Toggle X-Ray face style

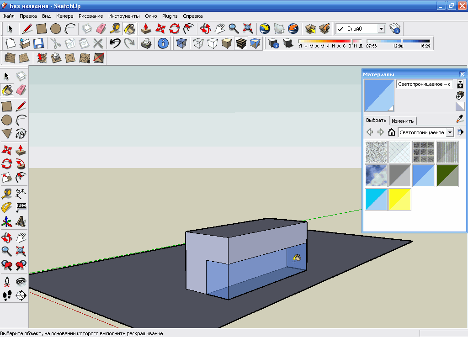[x=181, y=43]
